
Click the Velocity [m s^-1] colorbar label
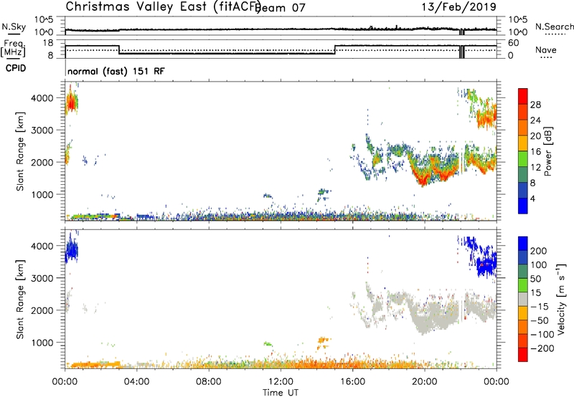pos(560,299)
